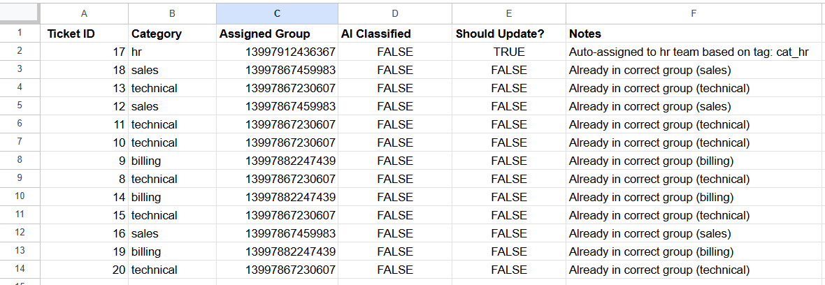Click assigned group 13997912436367 cell

(x=277, y=52)
